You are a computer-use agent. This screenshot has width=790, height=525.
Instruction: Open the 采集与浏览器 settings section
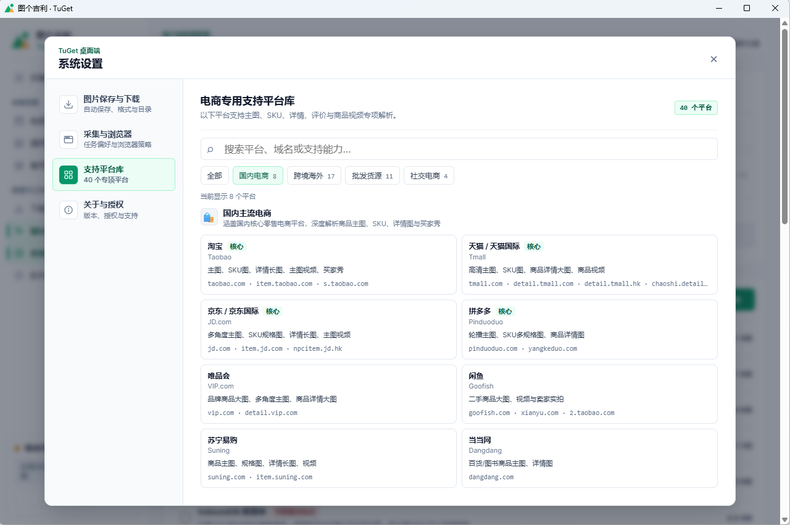click(x=114, y=139)
